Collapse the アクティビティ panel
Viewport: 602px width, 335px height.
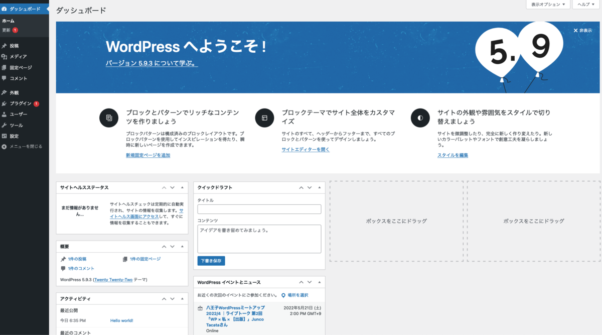182,299
